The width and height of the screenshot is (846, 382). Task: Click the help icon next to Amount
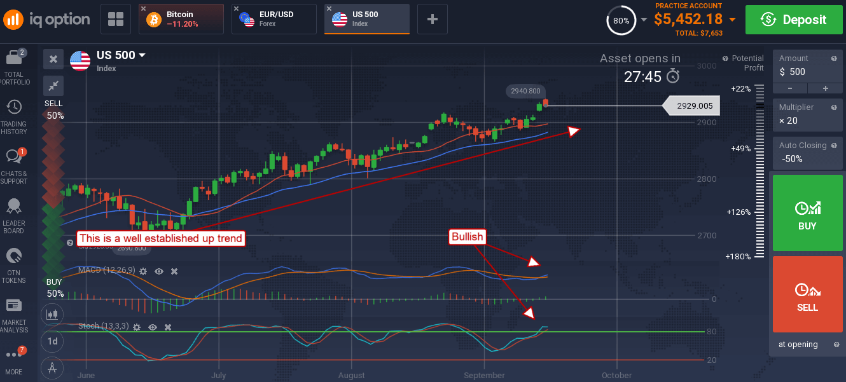click(x=833, y=58)
